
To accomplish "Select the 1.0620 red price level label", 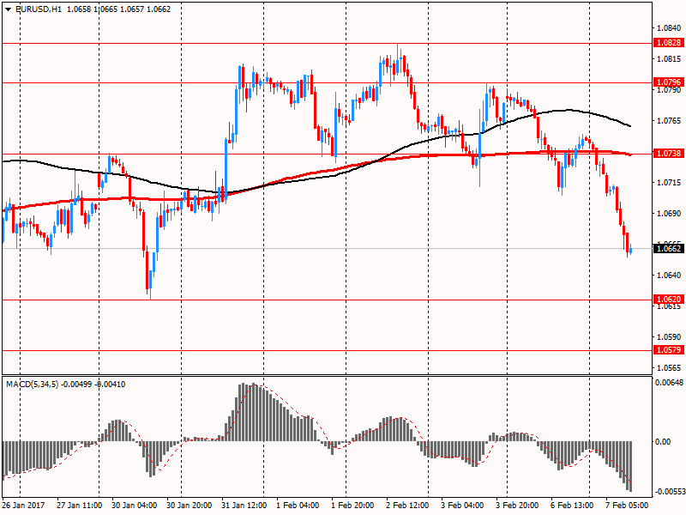I will [x=669, y=299].
